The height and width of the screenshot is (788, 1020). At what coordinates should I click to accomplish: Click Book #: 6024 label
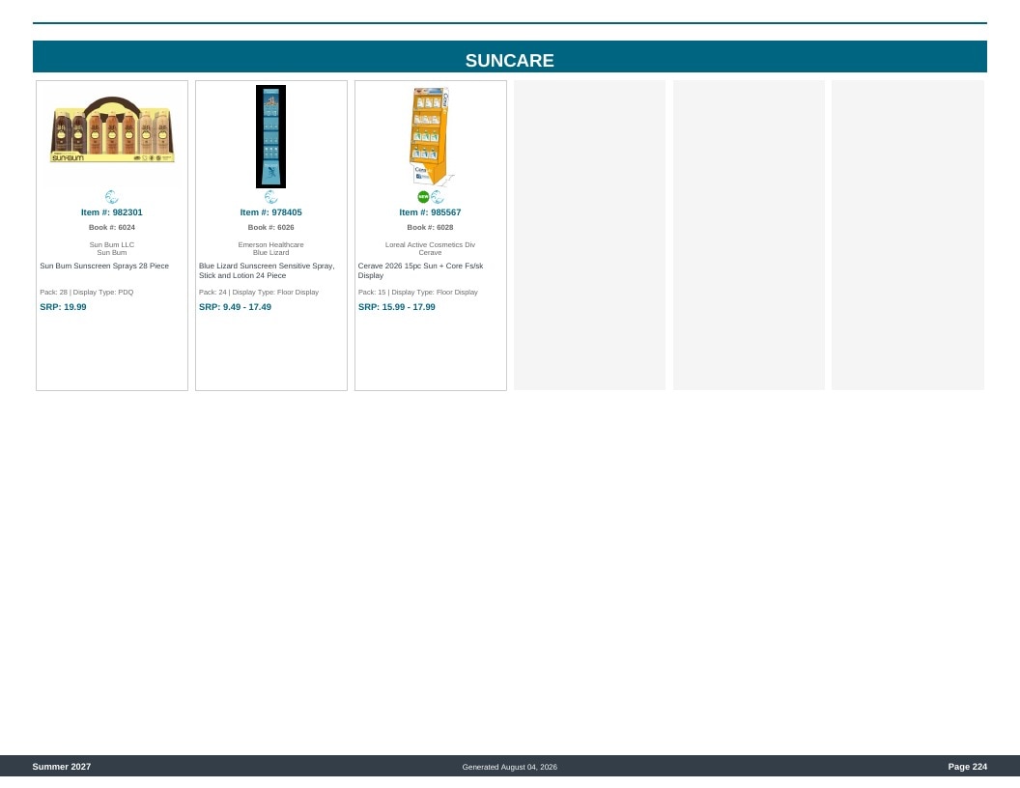tap(112, 228)
